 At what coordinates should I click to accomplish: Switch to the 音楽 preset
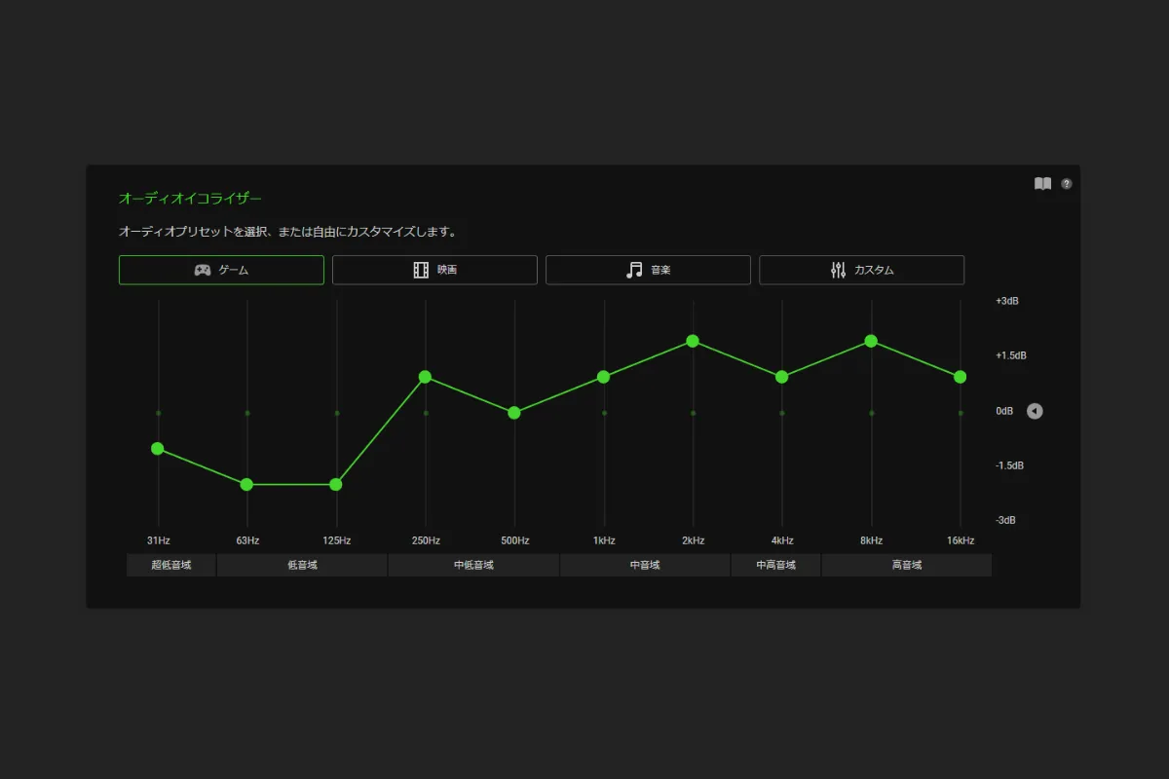point(648,270)
